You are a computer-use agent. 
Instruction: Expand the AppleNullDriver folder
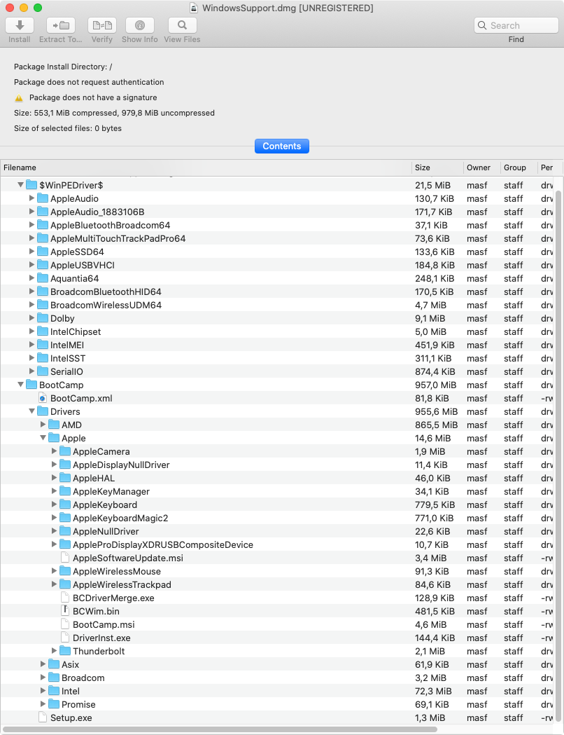click(x=55, y=531)
